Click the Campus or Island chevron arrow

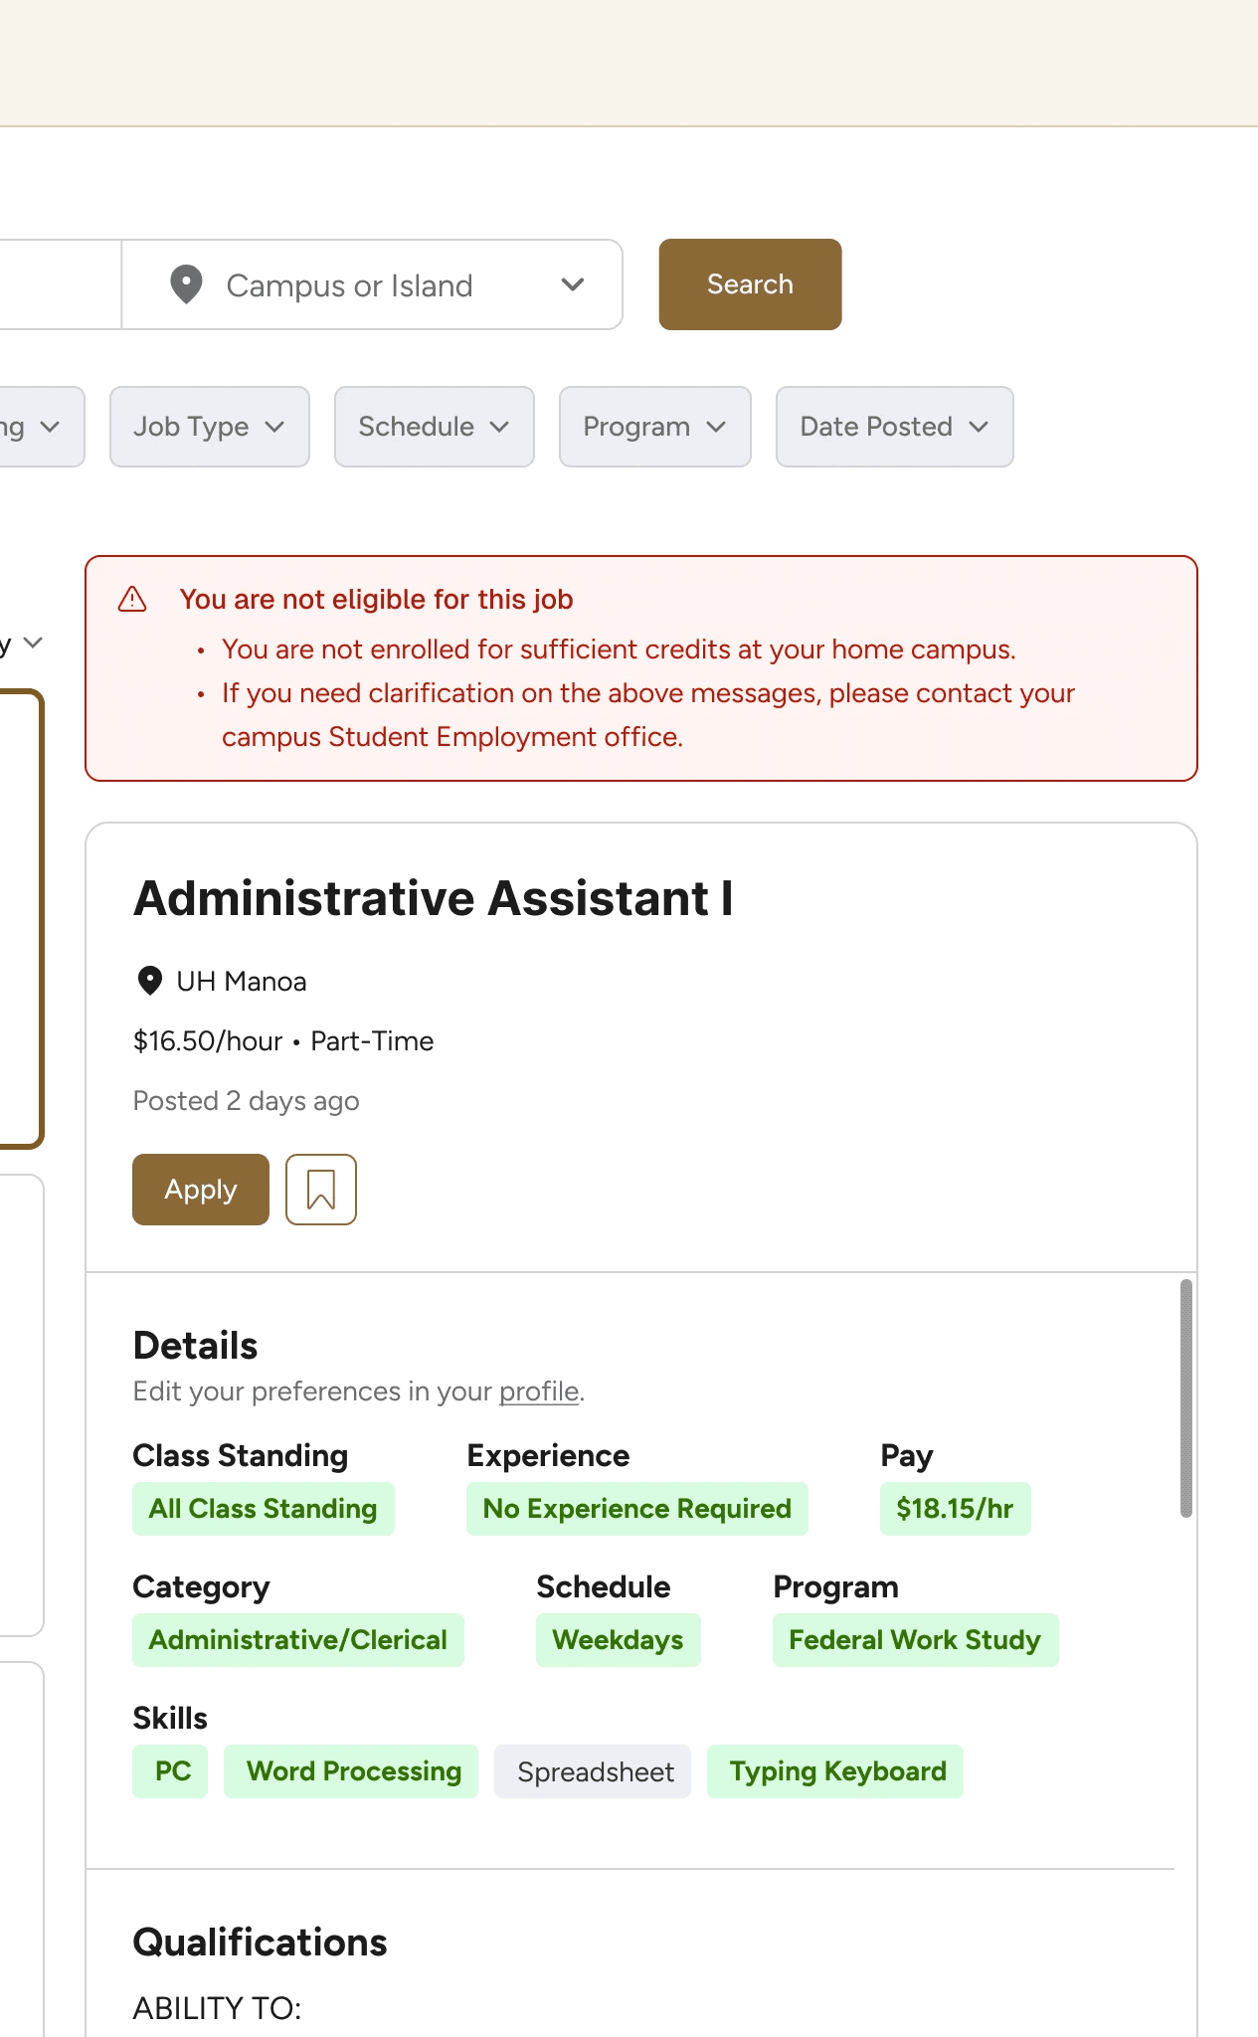pos(572,284)
